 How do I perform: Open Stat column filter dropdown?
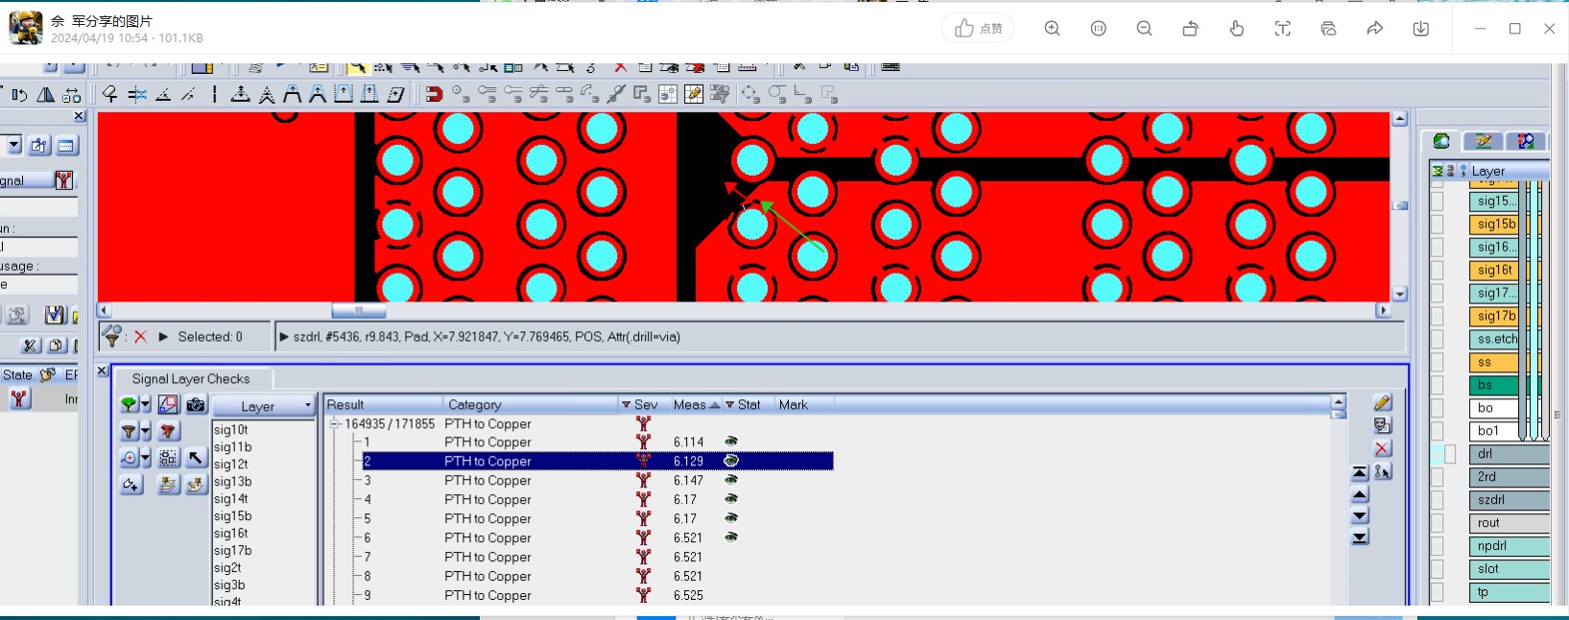(x=729, y=405)
